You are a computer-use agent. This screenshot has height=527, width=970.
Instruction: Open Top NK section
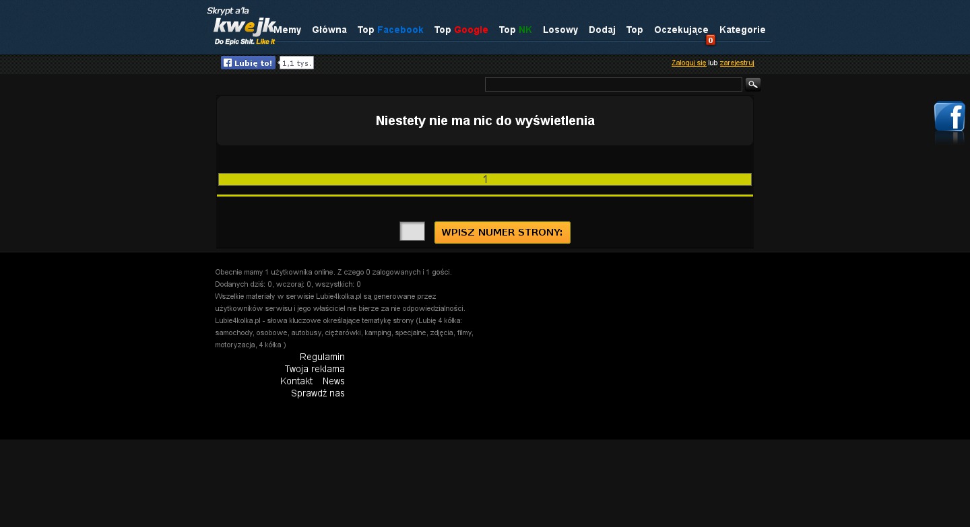(x=515, y=30)
